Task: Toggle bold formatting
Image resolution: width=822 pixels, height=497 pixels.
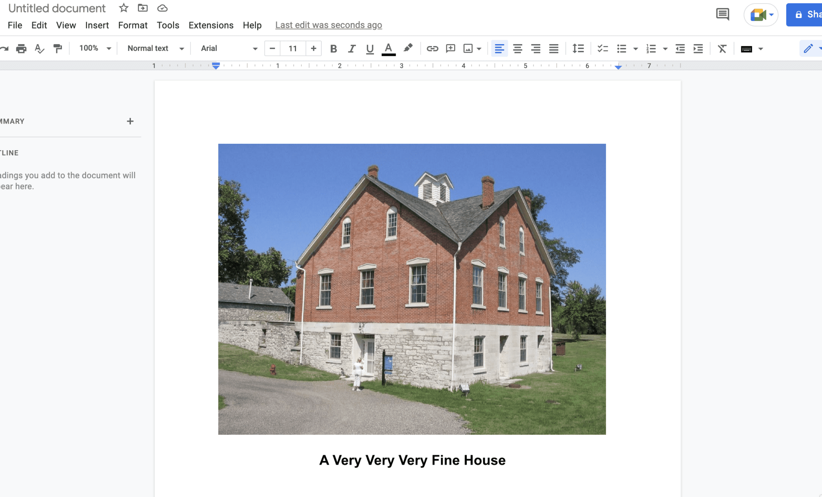Action: [x=333, y=49]
